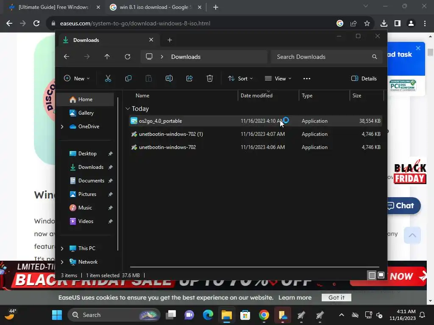Bookmark this page with the star icon
This screenshot has height=325, width=434.
[367, 24]
